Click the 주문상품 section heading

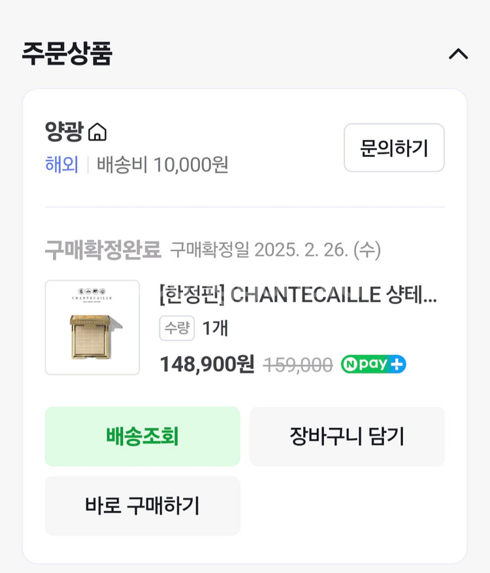pyautogui.click(x=67, y=54)
